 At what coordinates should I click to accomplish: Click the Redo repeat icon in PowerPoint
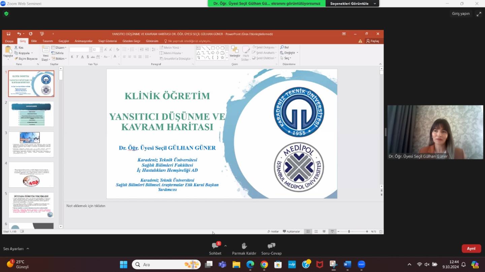click(x=31, y=34)
